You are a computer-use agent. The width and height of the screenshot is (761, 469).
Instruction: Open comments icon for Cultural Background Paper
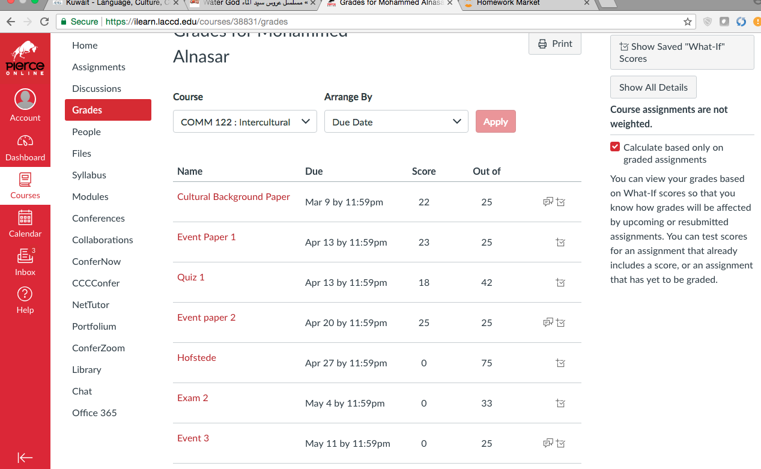pos(548,202)
